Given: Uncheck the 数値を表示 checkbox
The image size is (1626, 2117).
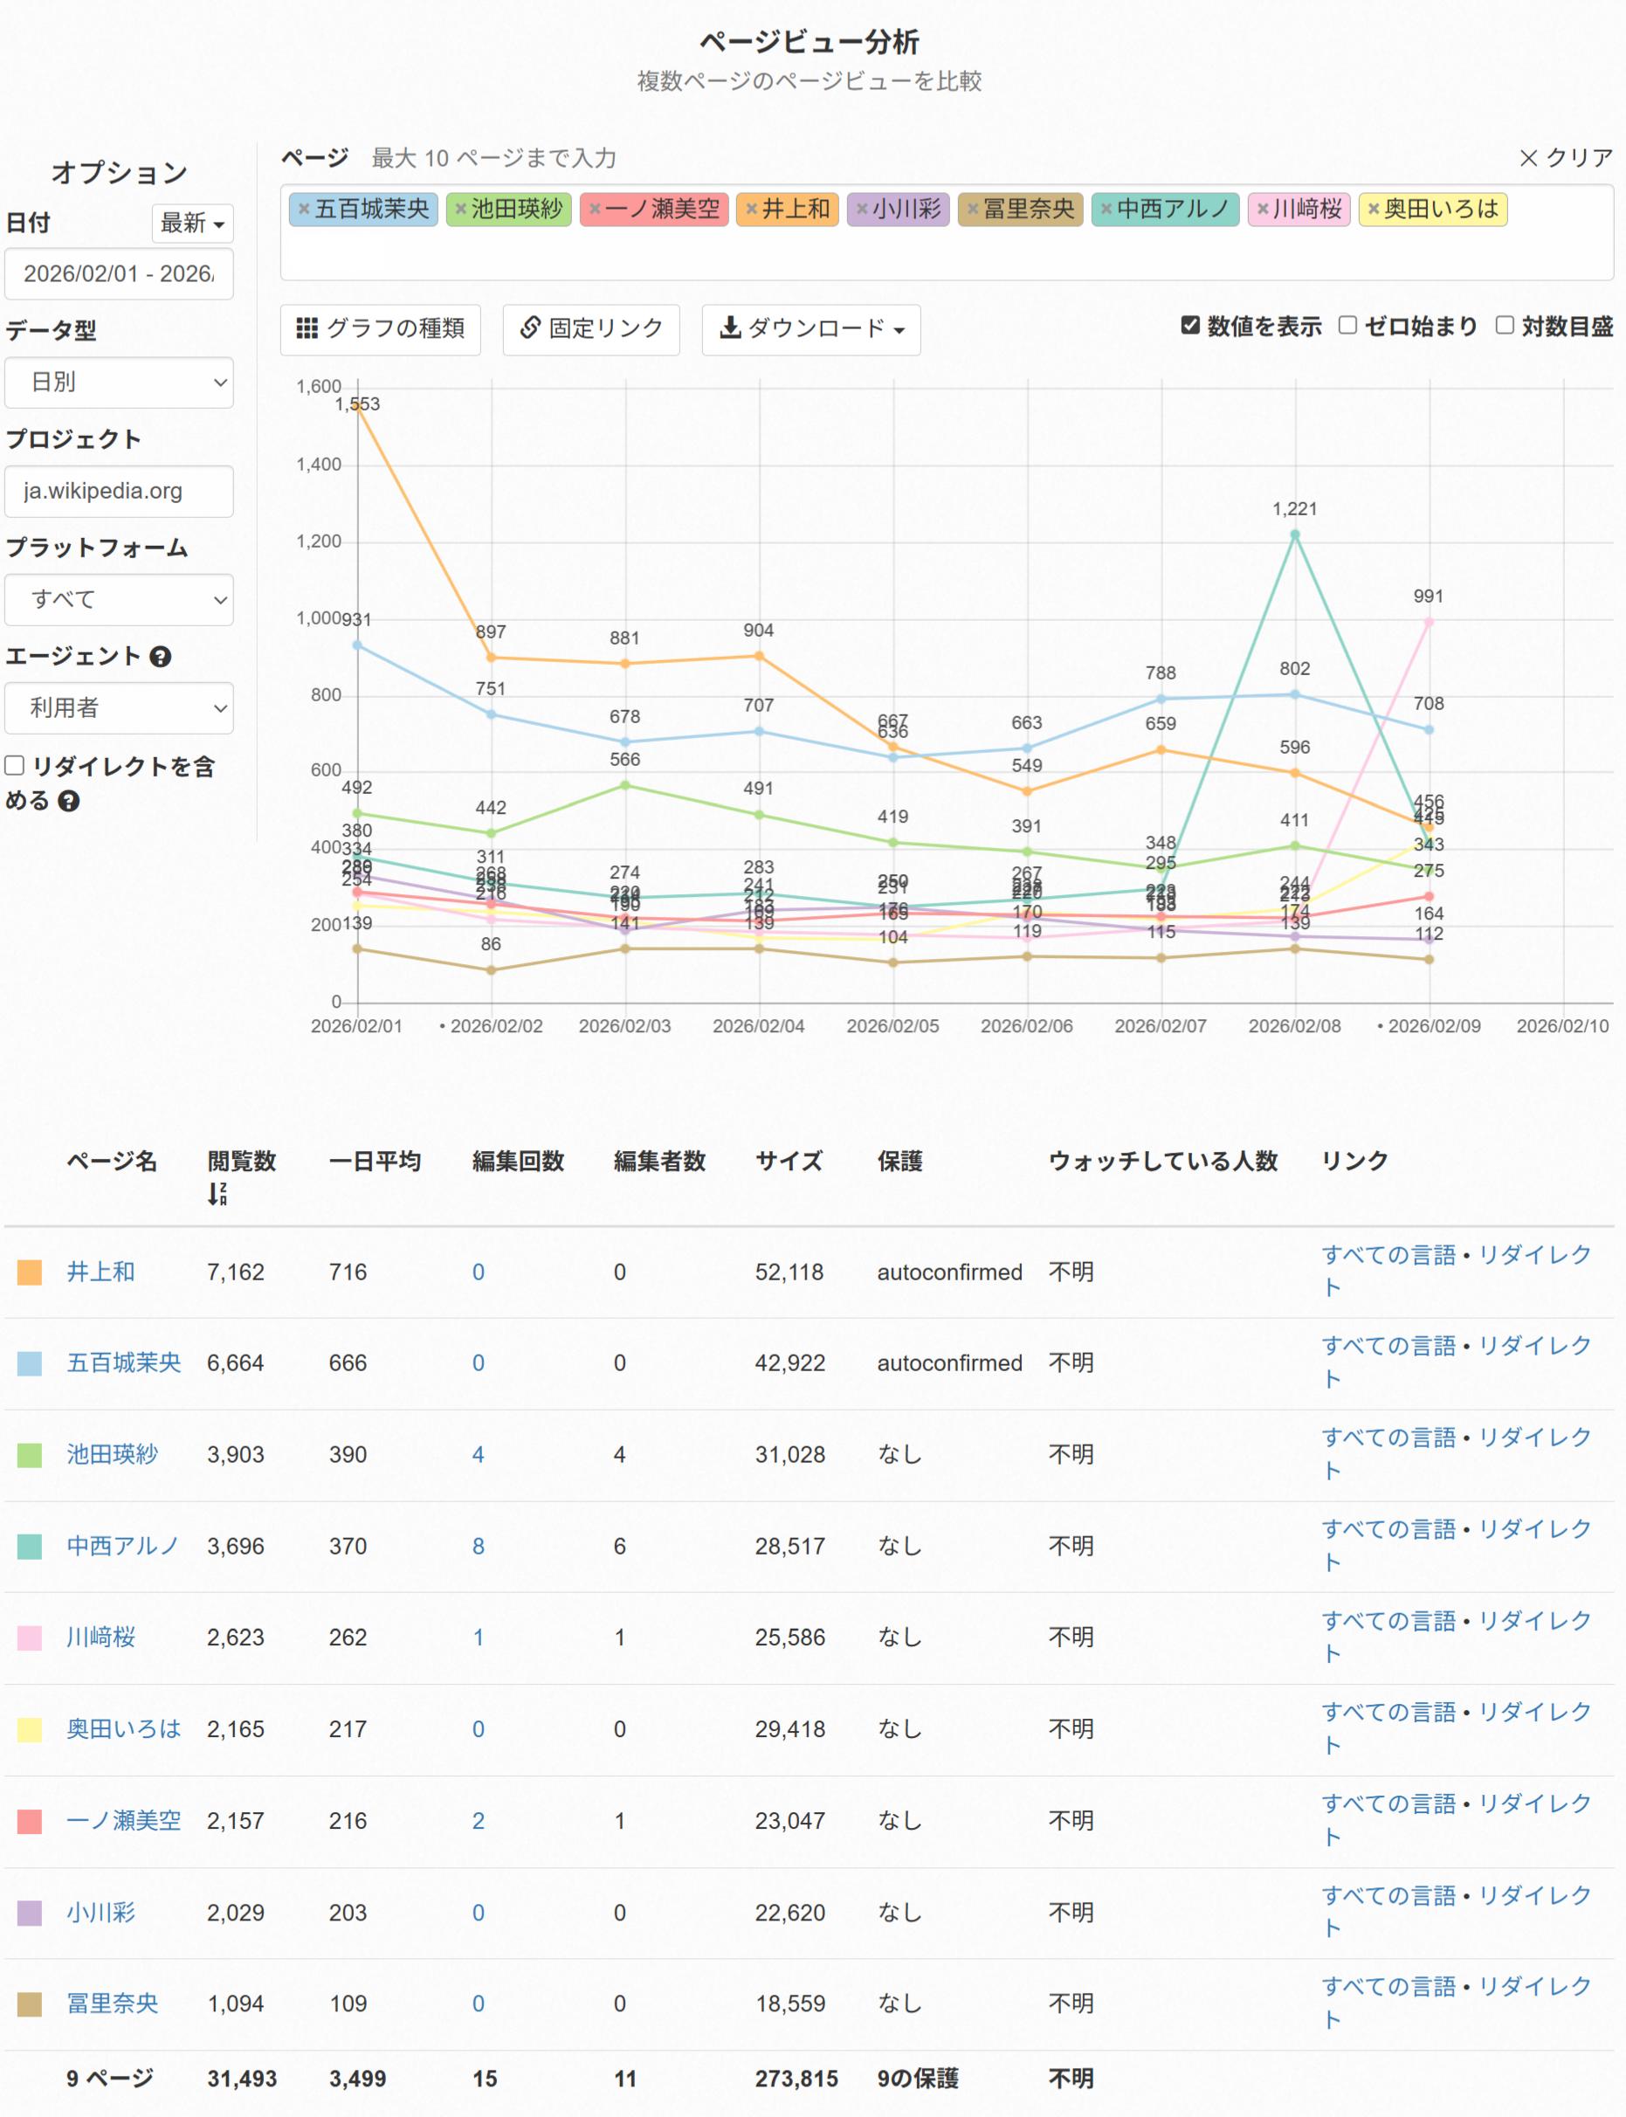Looking at the screenshot, I should click(1190, 325).
